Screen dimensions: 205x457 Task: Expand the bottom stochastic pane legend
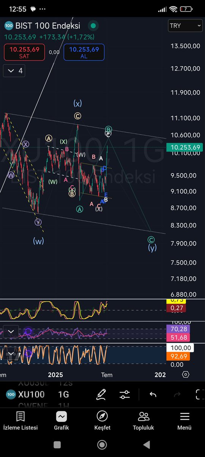coord(11,354)
